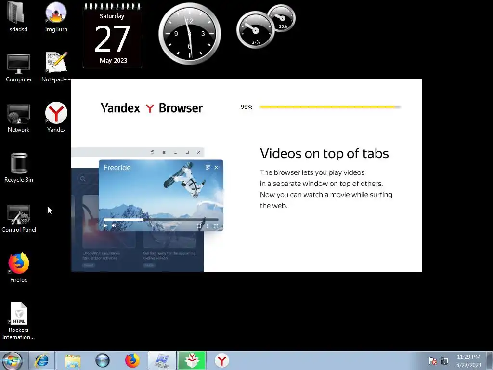Open Firefox from the taskbar
Image resolution: width=493 pixels, height=370 pixels.
(x=132, y=360)
